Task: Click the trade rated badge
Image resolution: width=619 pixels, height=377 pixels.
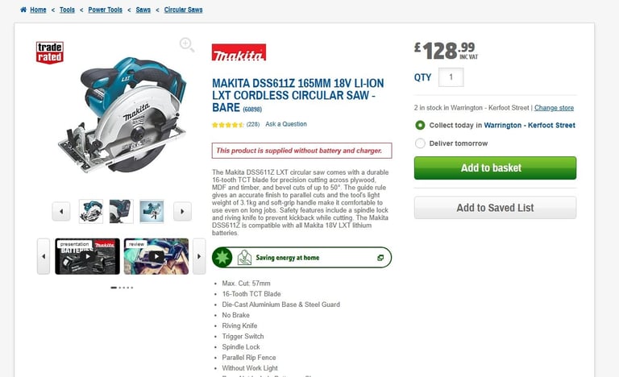Action: point(50,52)
